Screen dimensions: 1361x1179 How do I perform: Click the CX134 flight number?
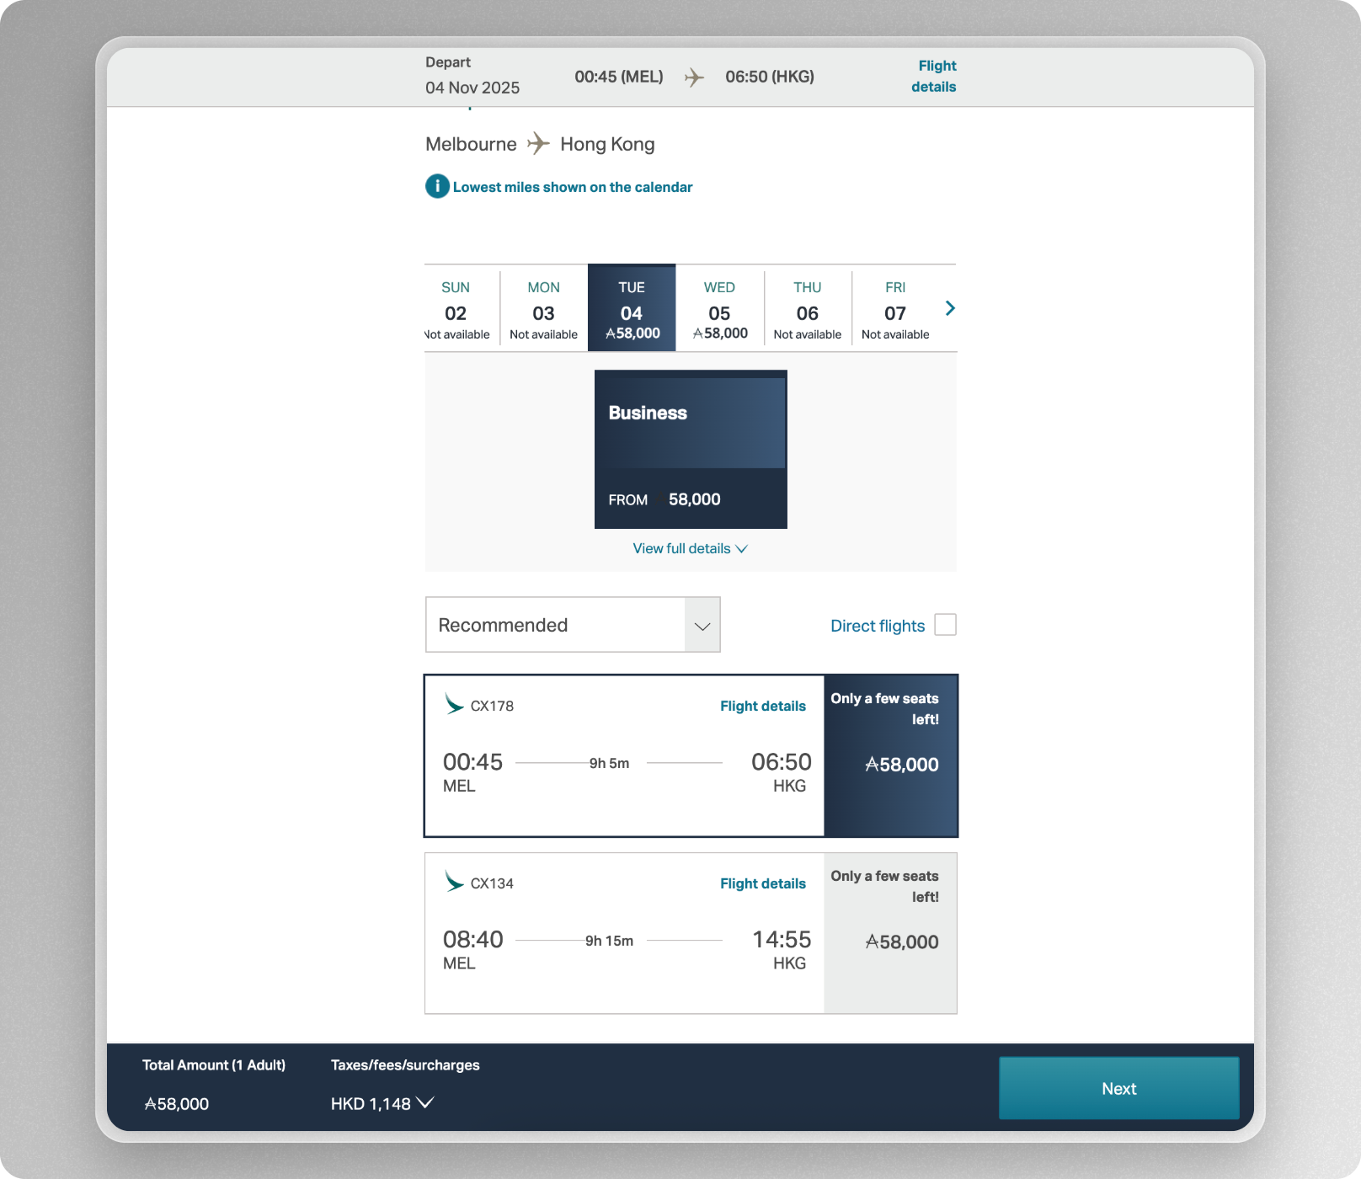(492, 883)
